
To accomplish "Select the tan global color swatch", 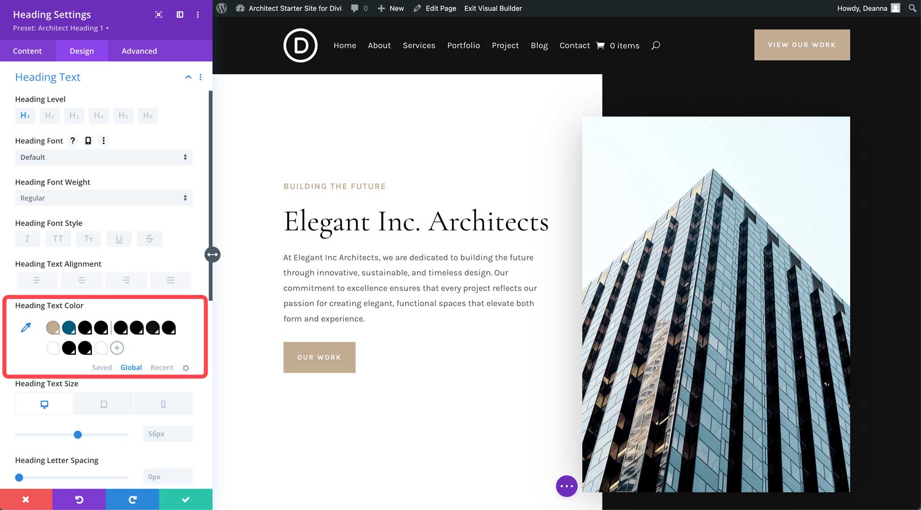I will click(53, 327).
